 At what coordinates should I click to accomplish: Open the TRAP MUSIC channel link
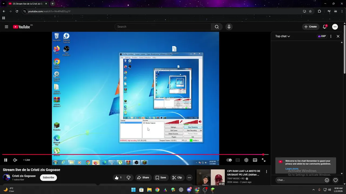click(x=235, y=178)
